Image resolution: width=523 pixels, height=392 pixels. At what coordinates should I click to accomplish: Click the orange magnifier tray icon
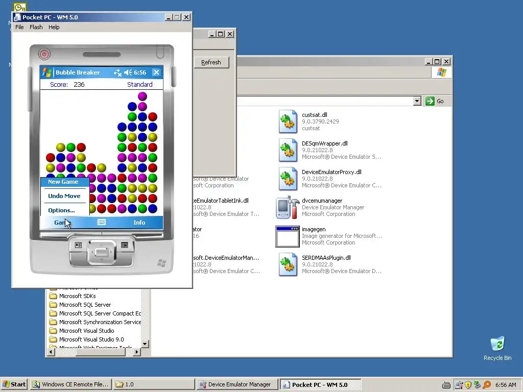(x=487, y=385)
